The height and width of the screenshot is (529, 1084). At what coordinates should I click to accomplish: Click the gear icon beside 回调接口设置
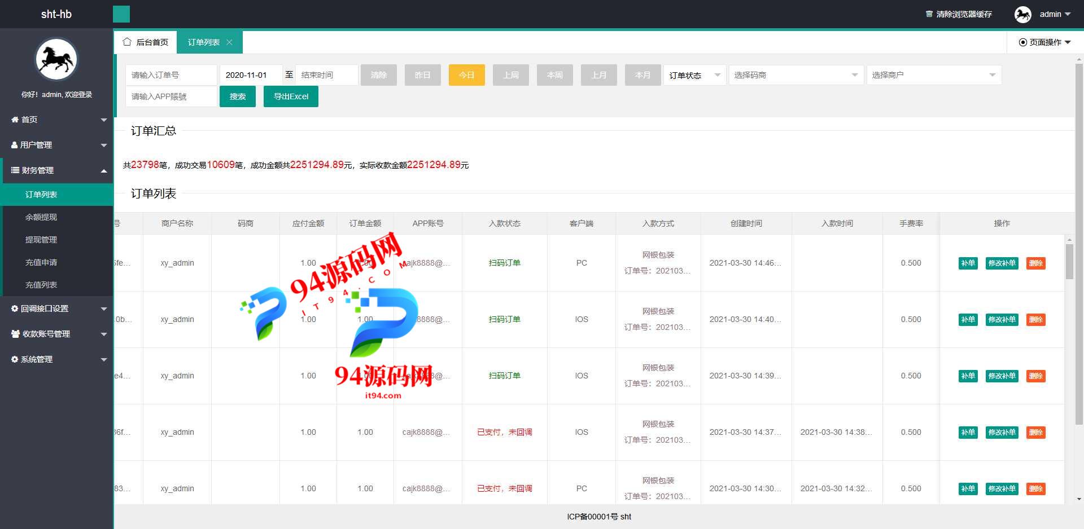pyautogui.click(x=15, y=308)
